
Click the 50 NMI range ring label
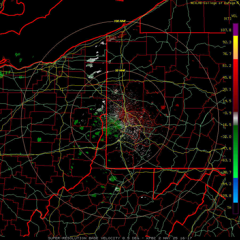tap(120, 70)
